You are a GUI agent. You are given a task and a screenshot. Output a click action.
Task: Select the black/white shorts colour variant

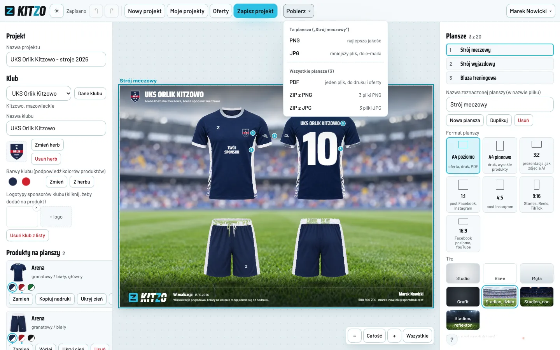[31, 338]
